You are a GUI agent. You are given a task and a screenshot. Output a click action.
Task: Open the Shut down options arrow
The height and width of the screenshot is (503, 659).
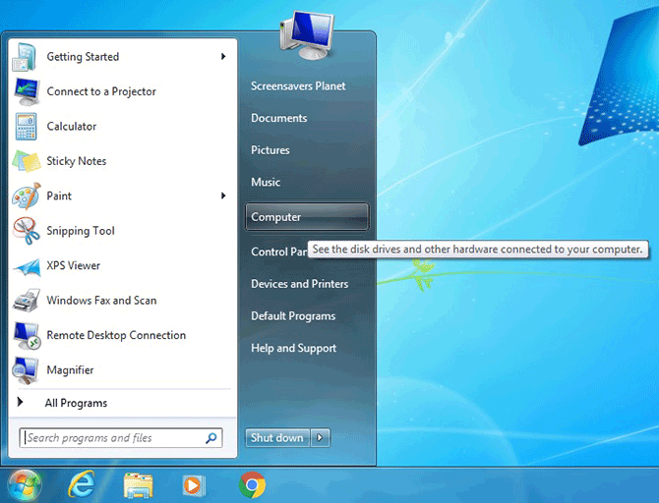click(x=321, y=438)
